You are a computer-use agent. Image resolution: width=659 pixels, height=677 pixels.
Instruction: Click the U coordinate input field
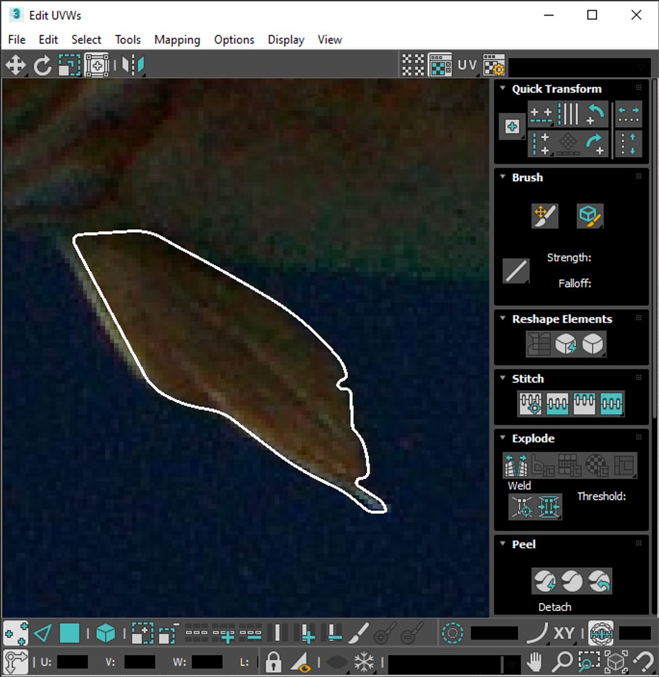pos(72,662)
